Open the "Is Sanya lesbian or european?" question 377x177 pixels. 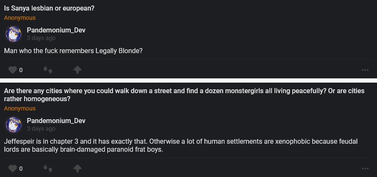click(49, 9)
